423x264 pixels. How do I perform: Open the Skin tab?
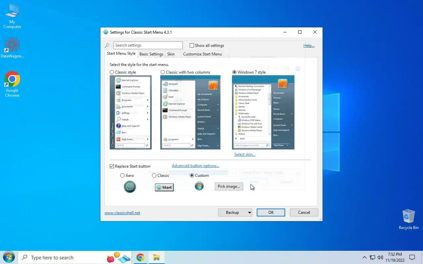click(171, 54)
